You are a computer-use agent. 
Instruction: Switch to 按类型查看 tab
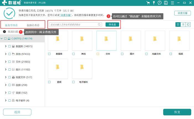click(x=11, y=25)
